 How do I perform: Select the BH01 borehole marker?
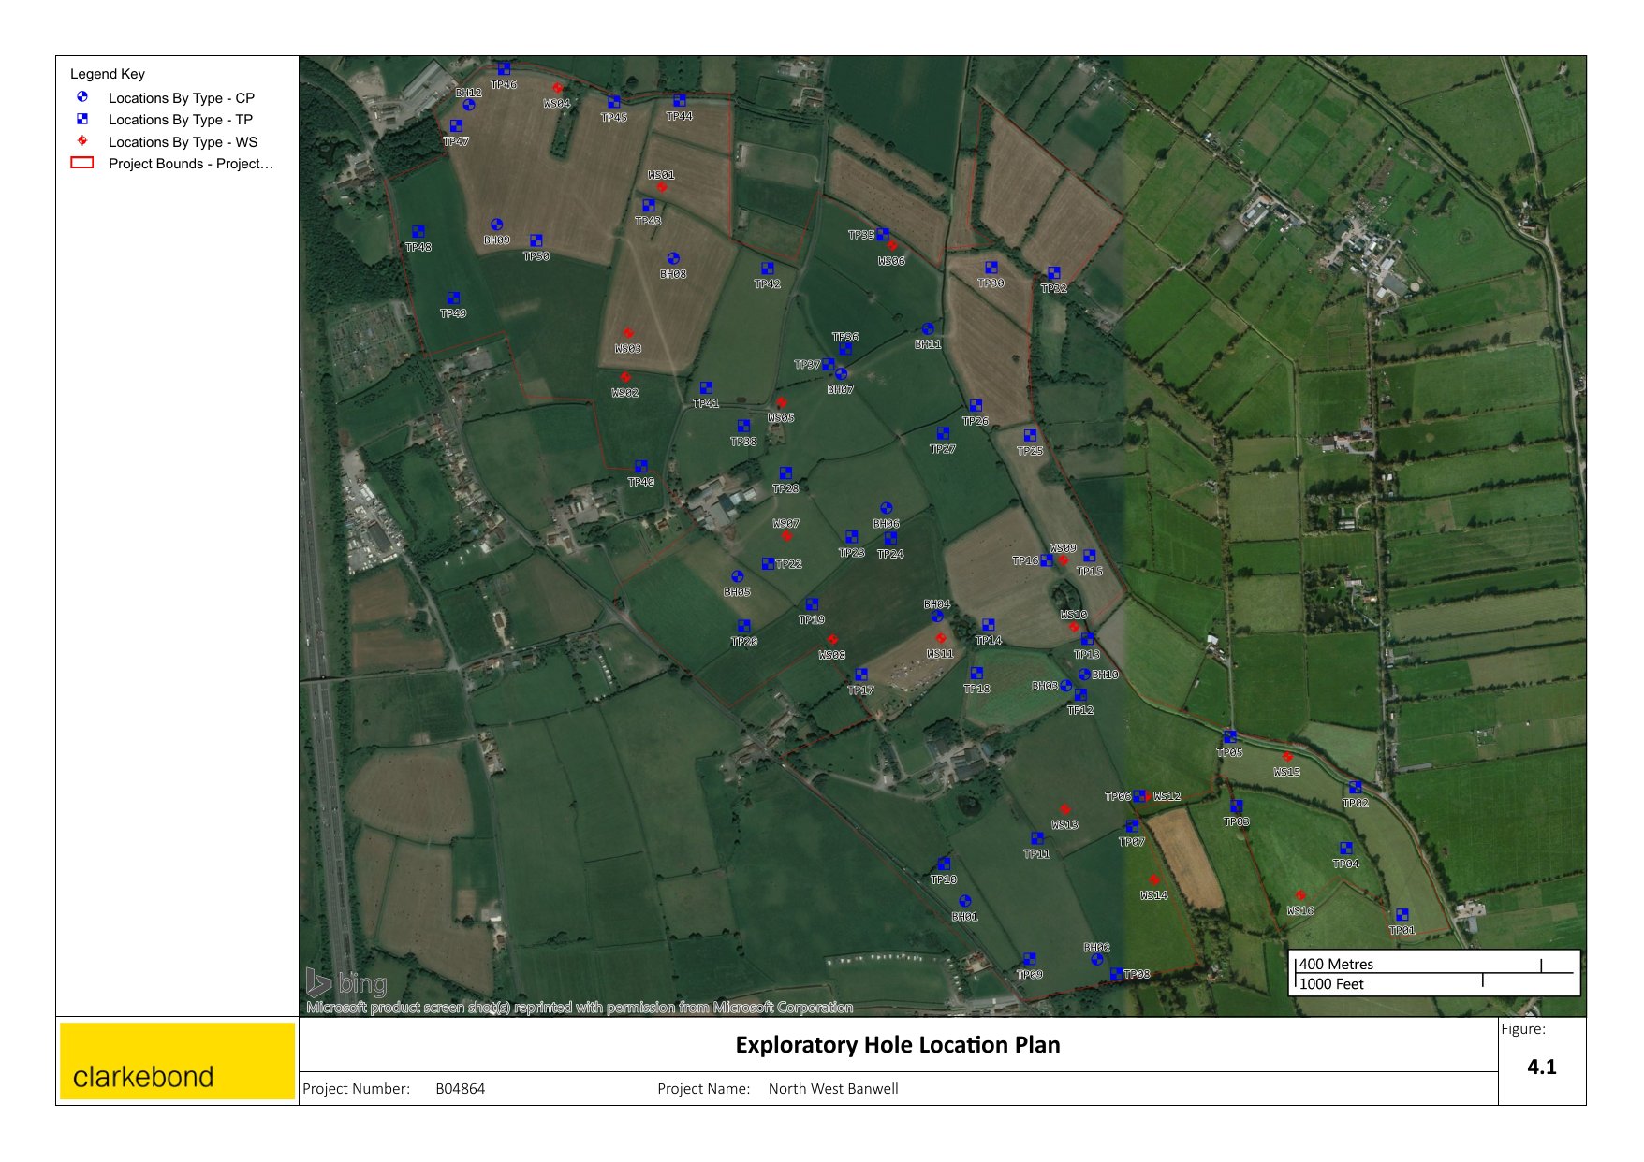tap(964, 901)
